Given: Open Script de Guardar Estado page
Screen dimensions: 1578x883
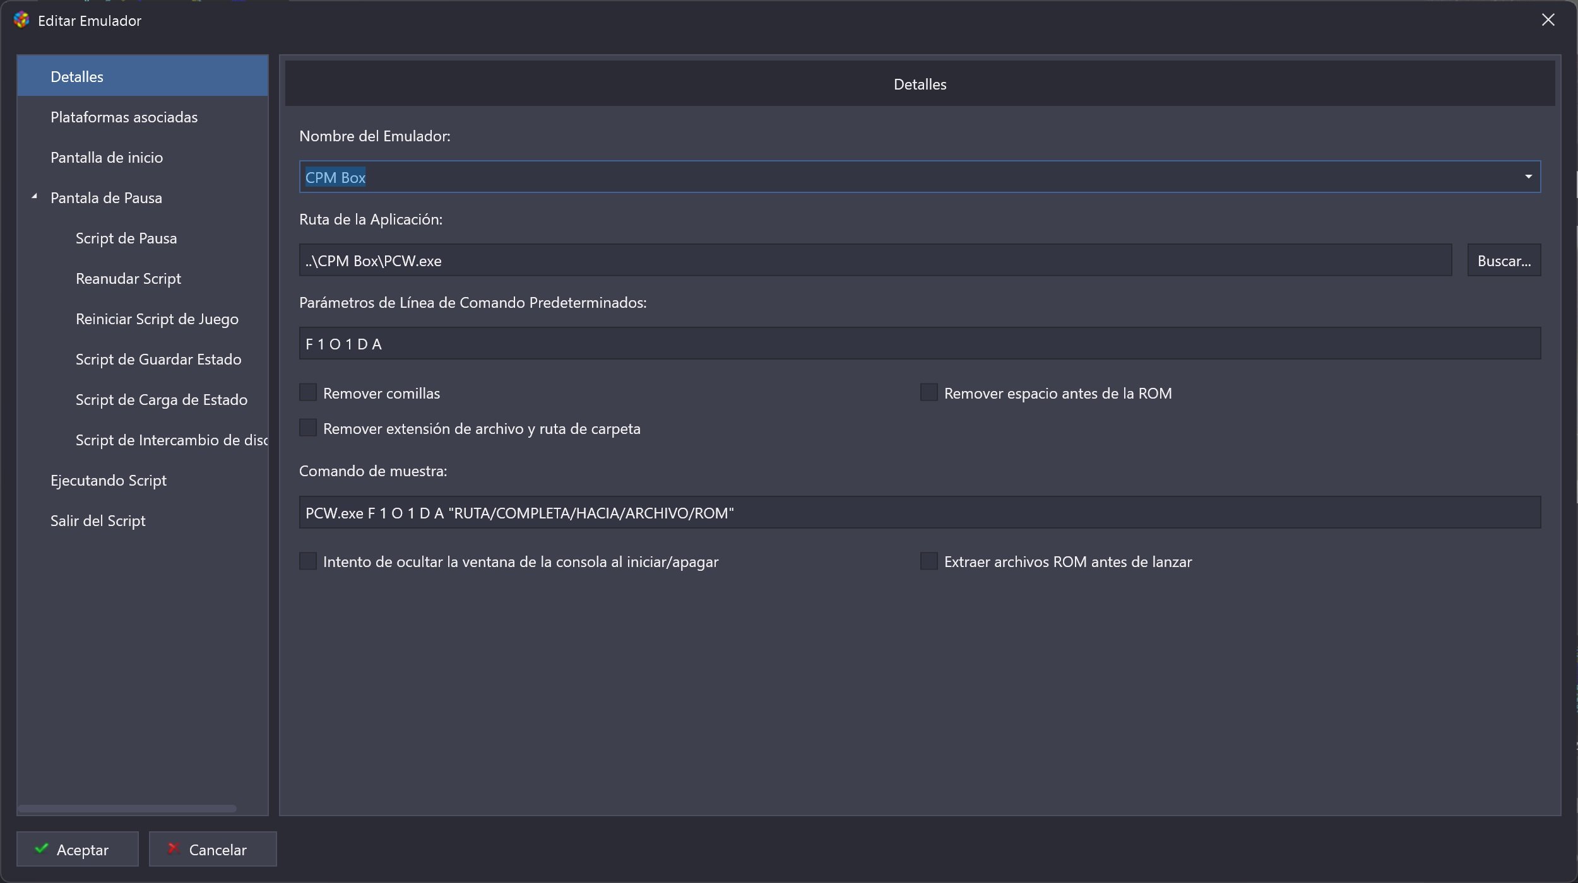Looking at the screenshot, I should [x=158, y=359].
